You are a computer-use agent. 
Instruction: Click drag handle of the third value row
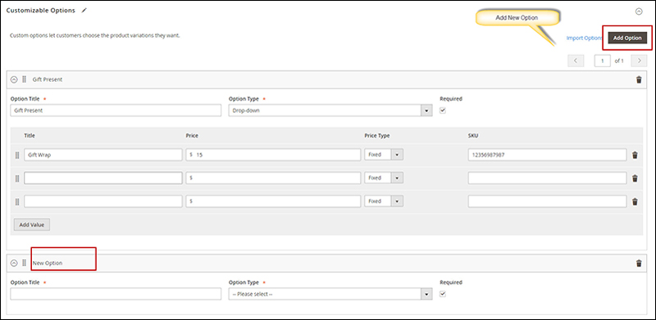point(17,202)
